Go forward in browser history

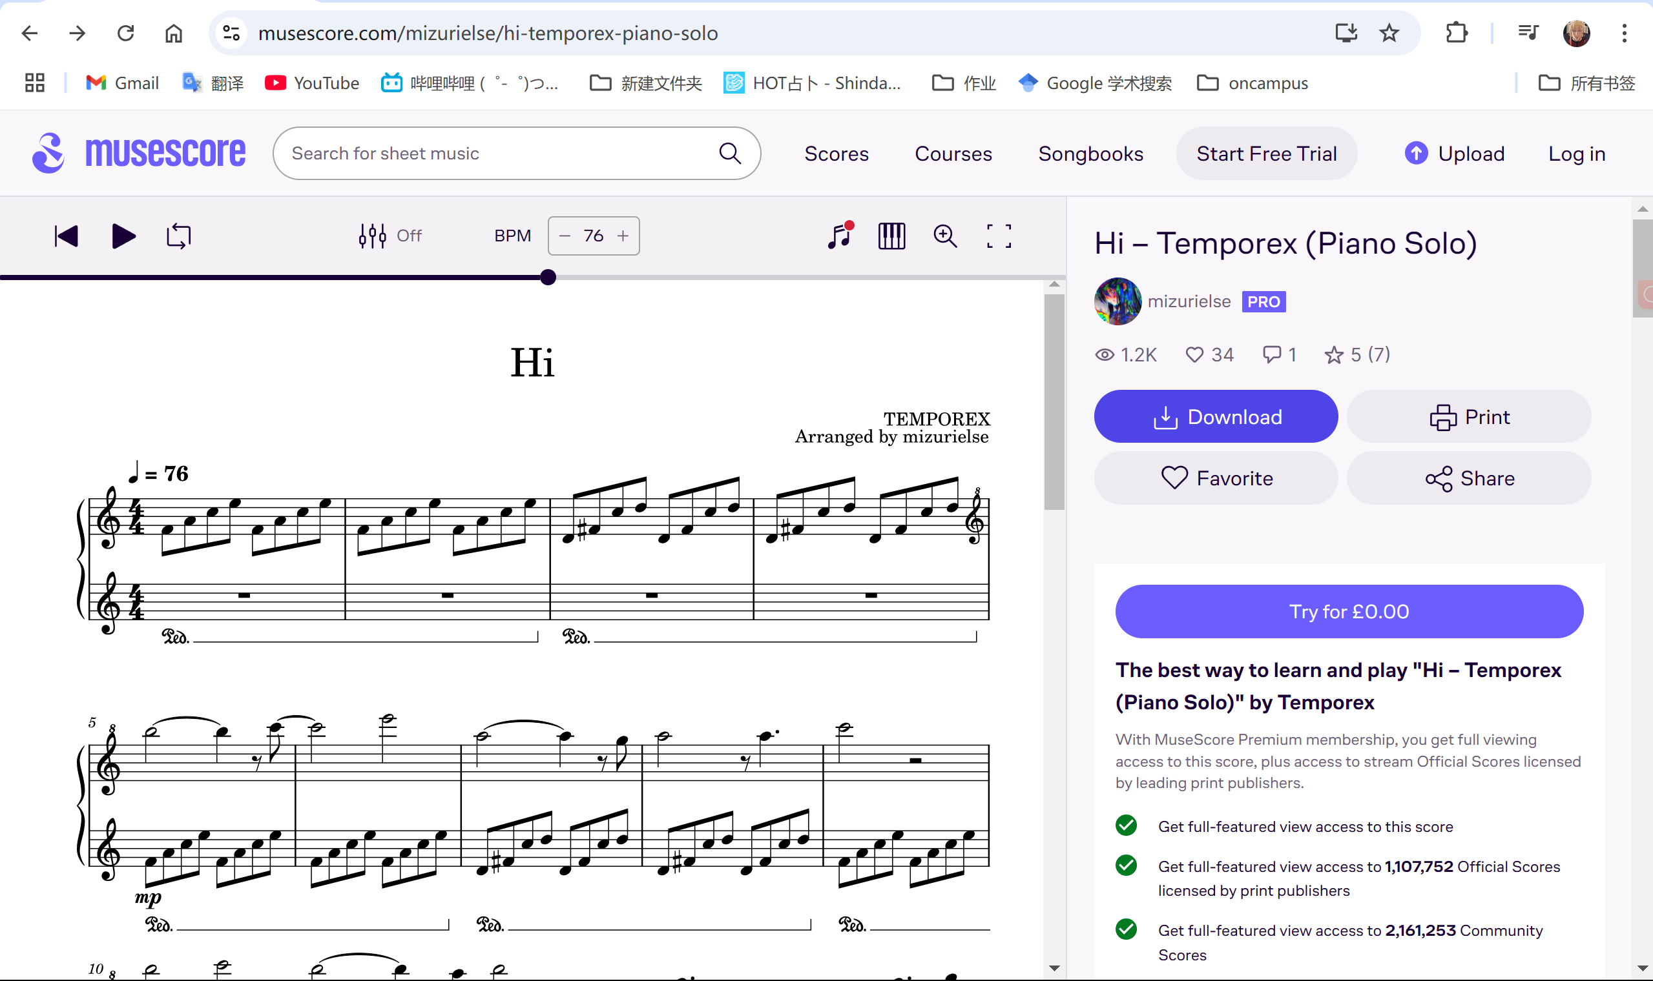click(x=78, y=33)
